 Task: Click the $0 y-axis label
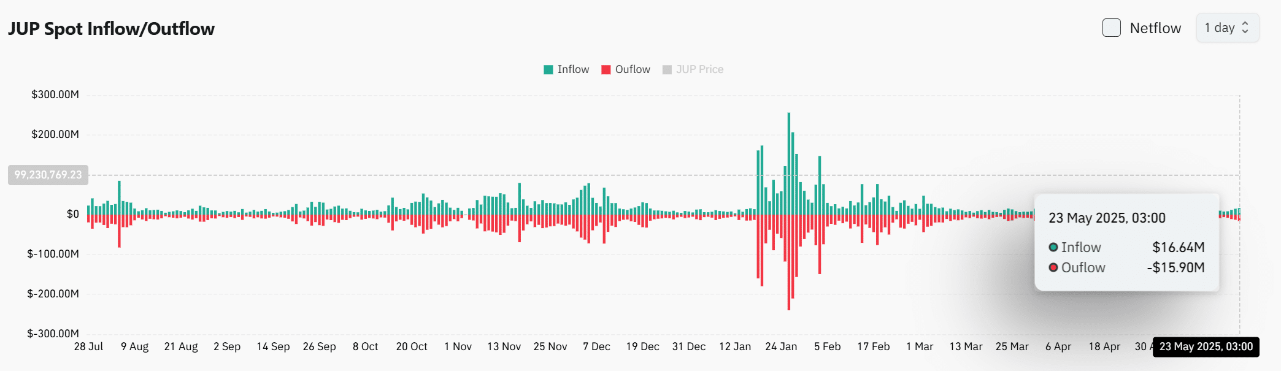point(73,214)
